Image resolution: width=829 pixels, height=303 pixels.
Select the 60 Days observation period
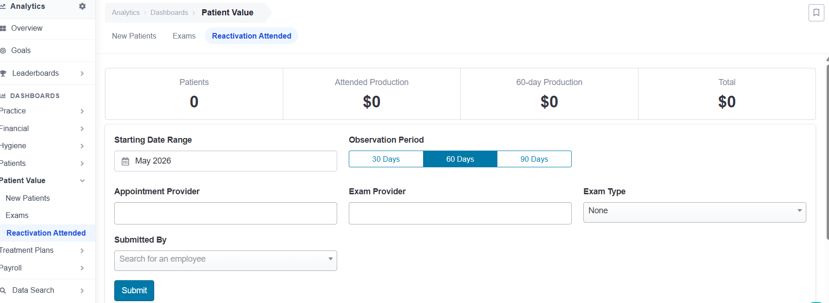pyautogui.click(x=460, y=159)
